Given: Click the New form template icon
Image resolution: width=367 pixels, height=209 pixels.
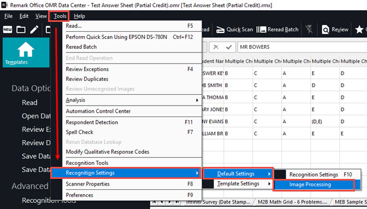Looking at the screenshot, I should click(x=8, y=30).
